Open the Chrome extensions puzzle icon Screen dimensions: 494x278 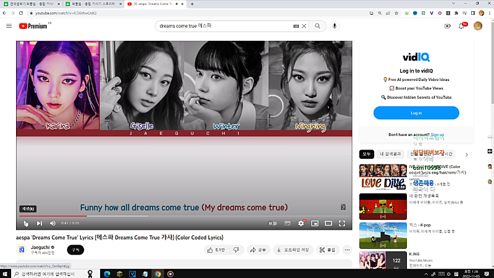[456, 13]
